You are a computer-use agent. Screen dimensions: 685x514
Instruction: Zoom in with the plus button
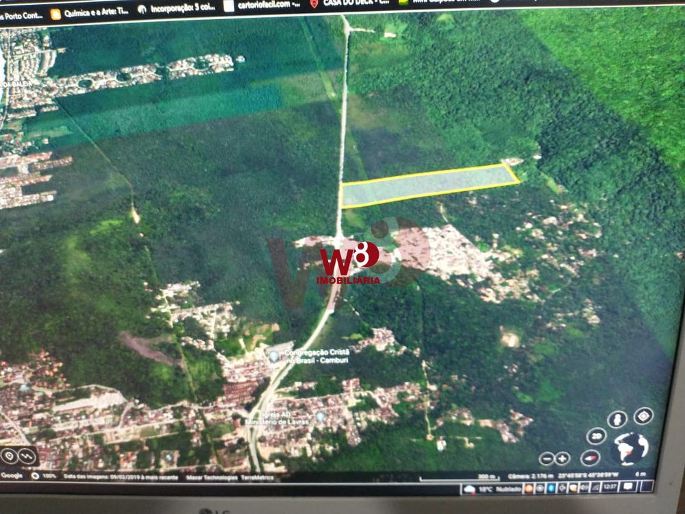point(562,458)
